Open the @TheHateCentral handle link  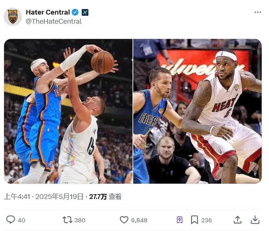click(x=54, y=21)
